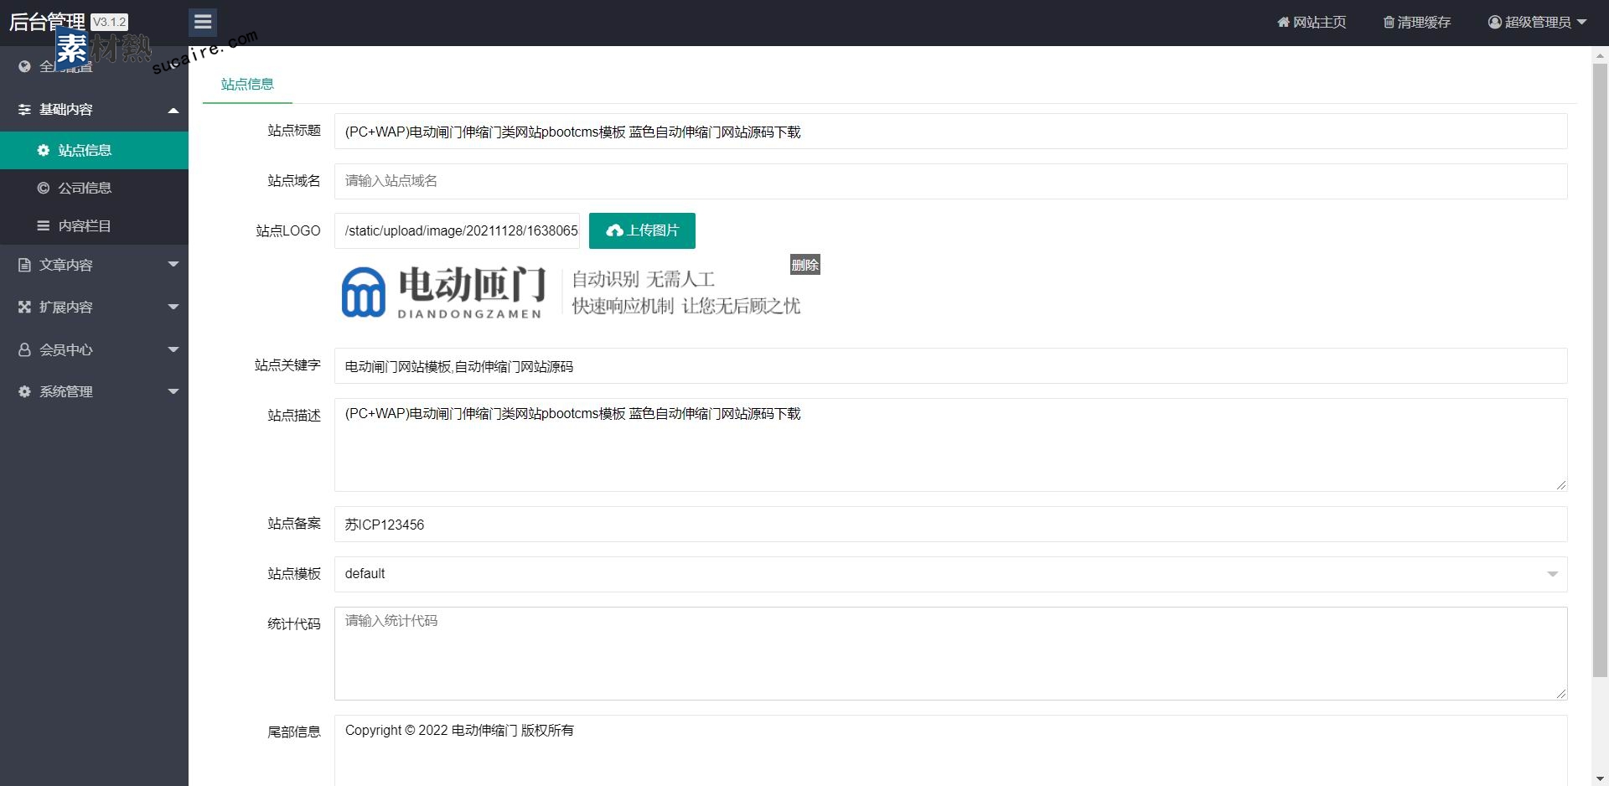Open 网站主页 home link
Viewport: 1609px width, 786px height.
[x=1312, y=23]
